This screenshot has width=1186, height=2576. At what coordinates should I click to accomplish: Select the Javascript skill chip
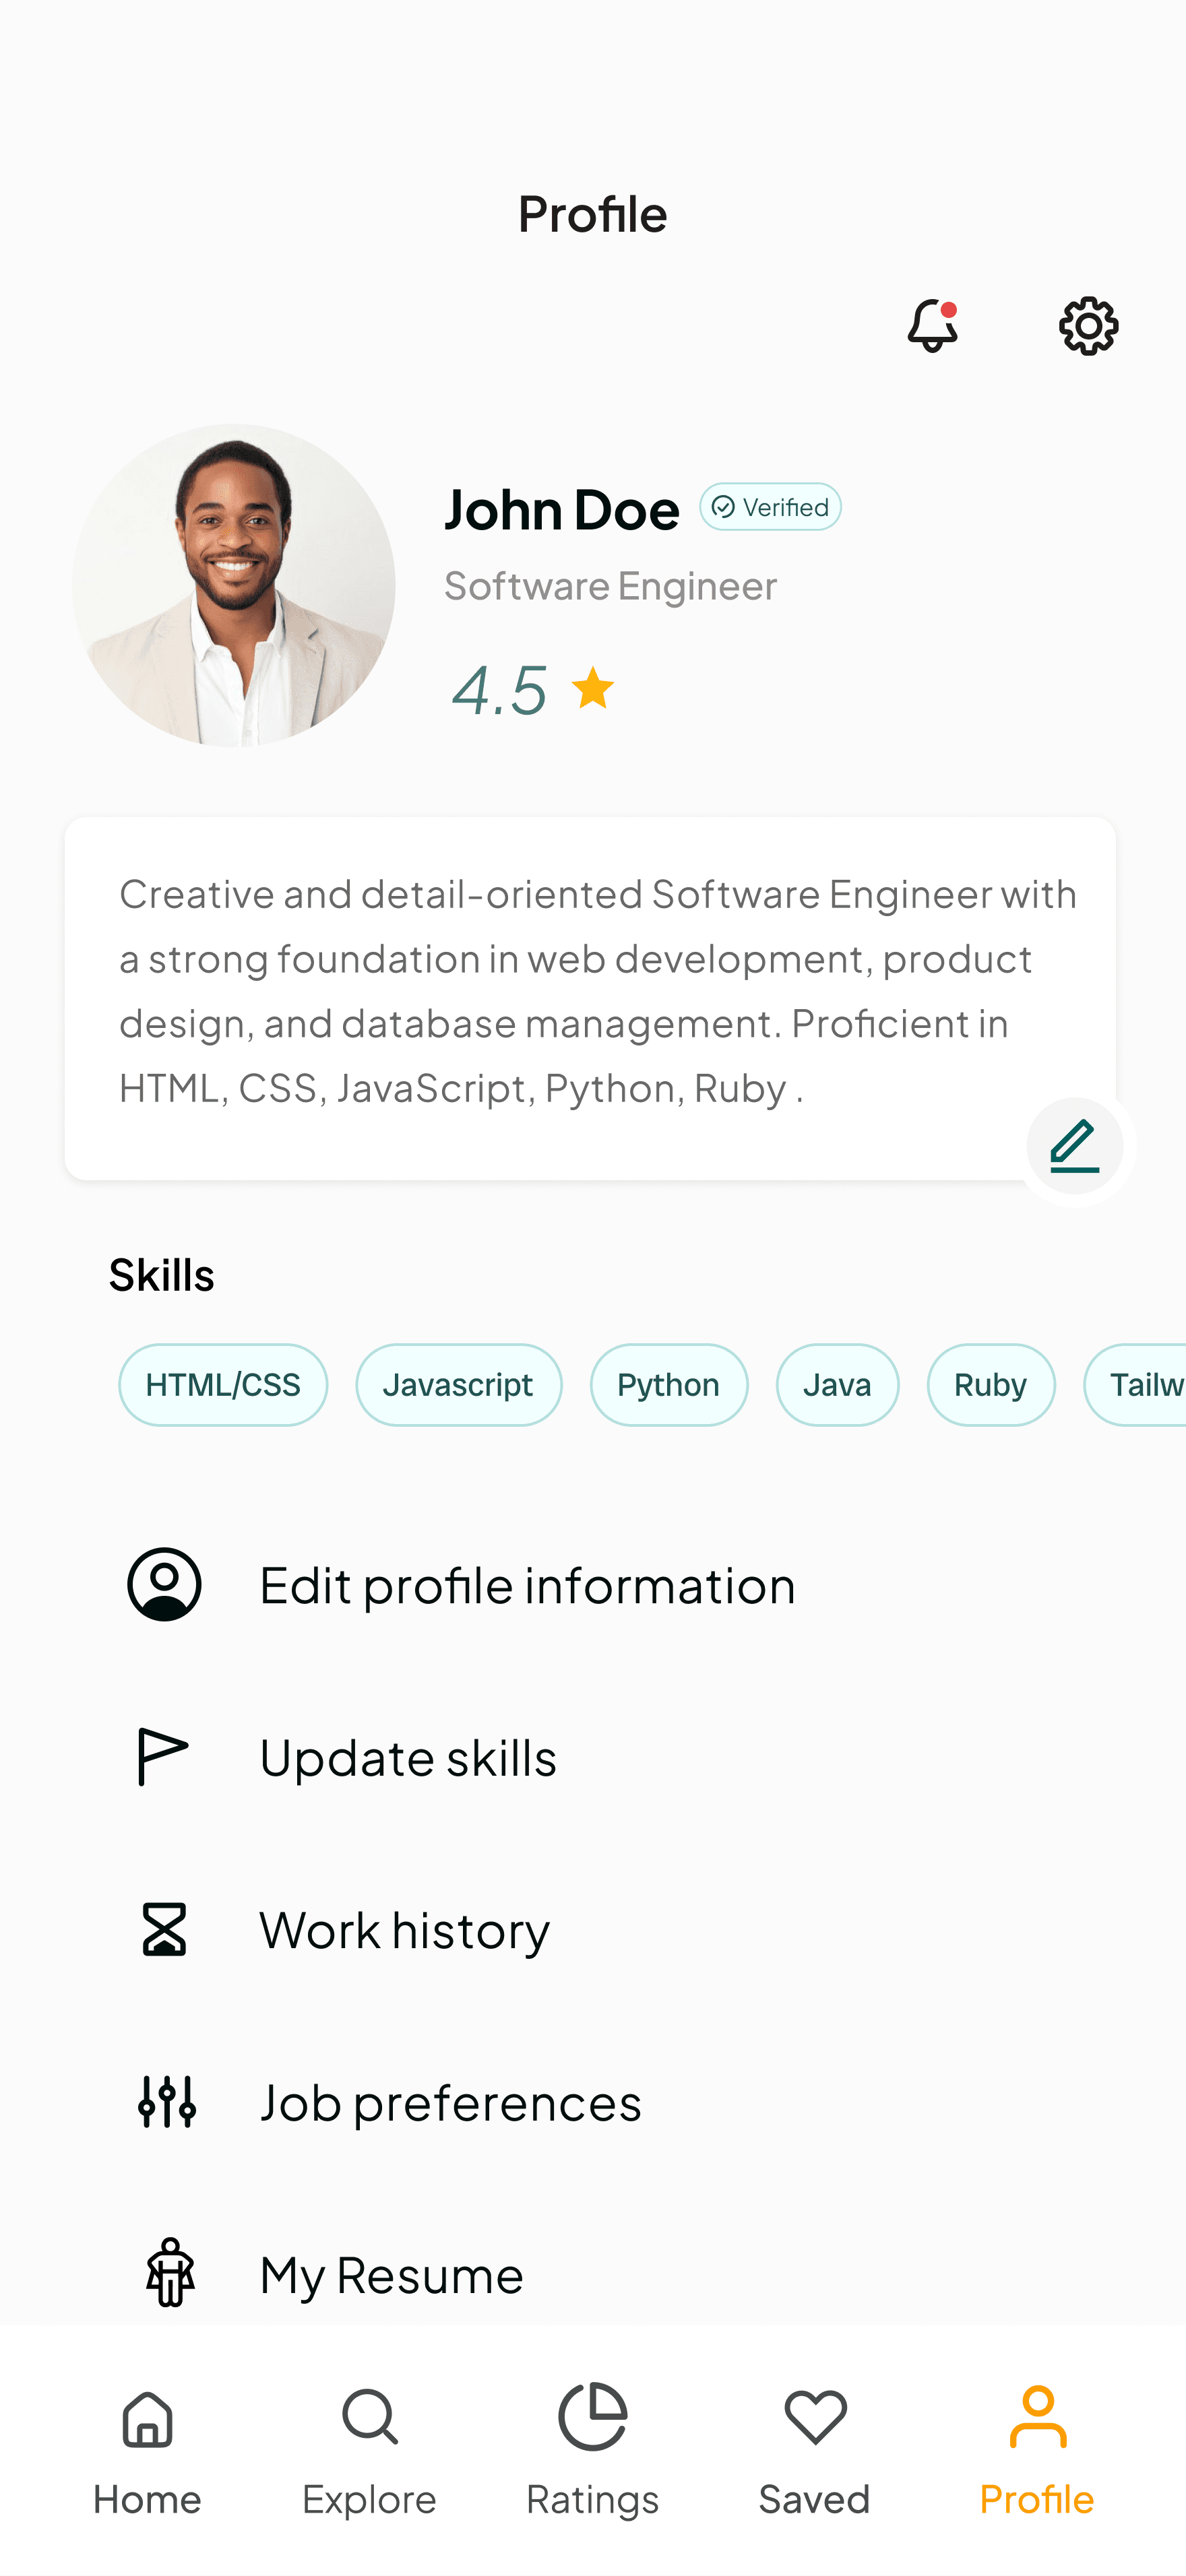458,1385
